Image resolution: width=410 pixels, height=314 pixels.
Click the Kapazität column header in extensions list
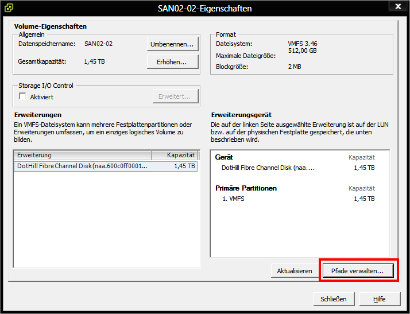pos(175,156)
